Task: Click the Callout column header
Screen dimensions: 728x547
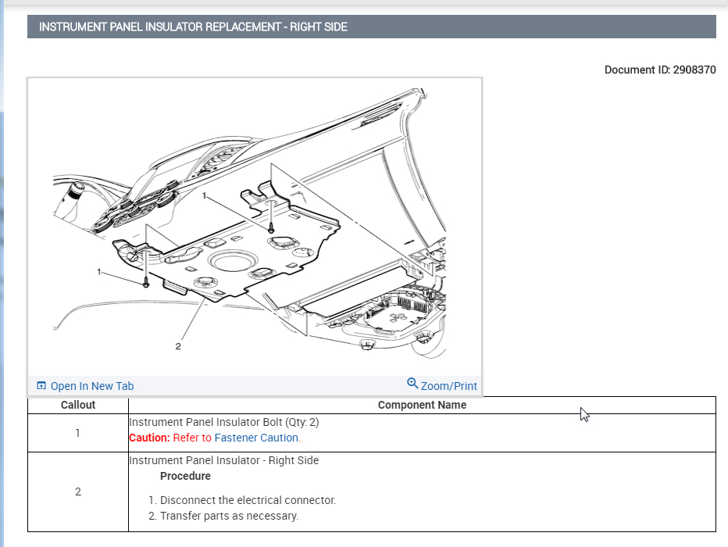Action: pos(78,405)
